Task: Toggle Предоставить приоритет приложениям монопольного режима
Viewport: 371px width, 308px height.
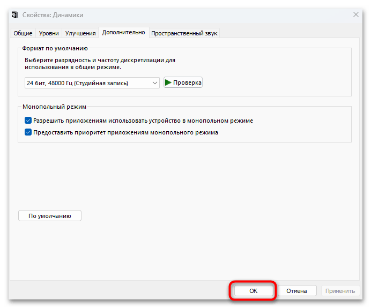Action: pyautogui.click(x=28, y=132)
